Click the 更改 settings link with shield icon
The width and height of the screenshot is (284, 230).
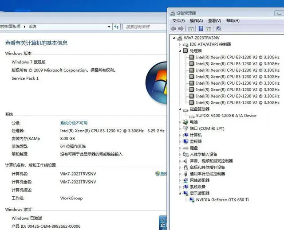[x=161, y=174]
